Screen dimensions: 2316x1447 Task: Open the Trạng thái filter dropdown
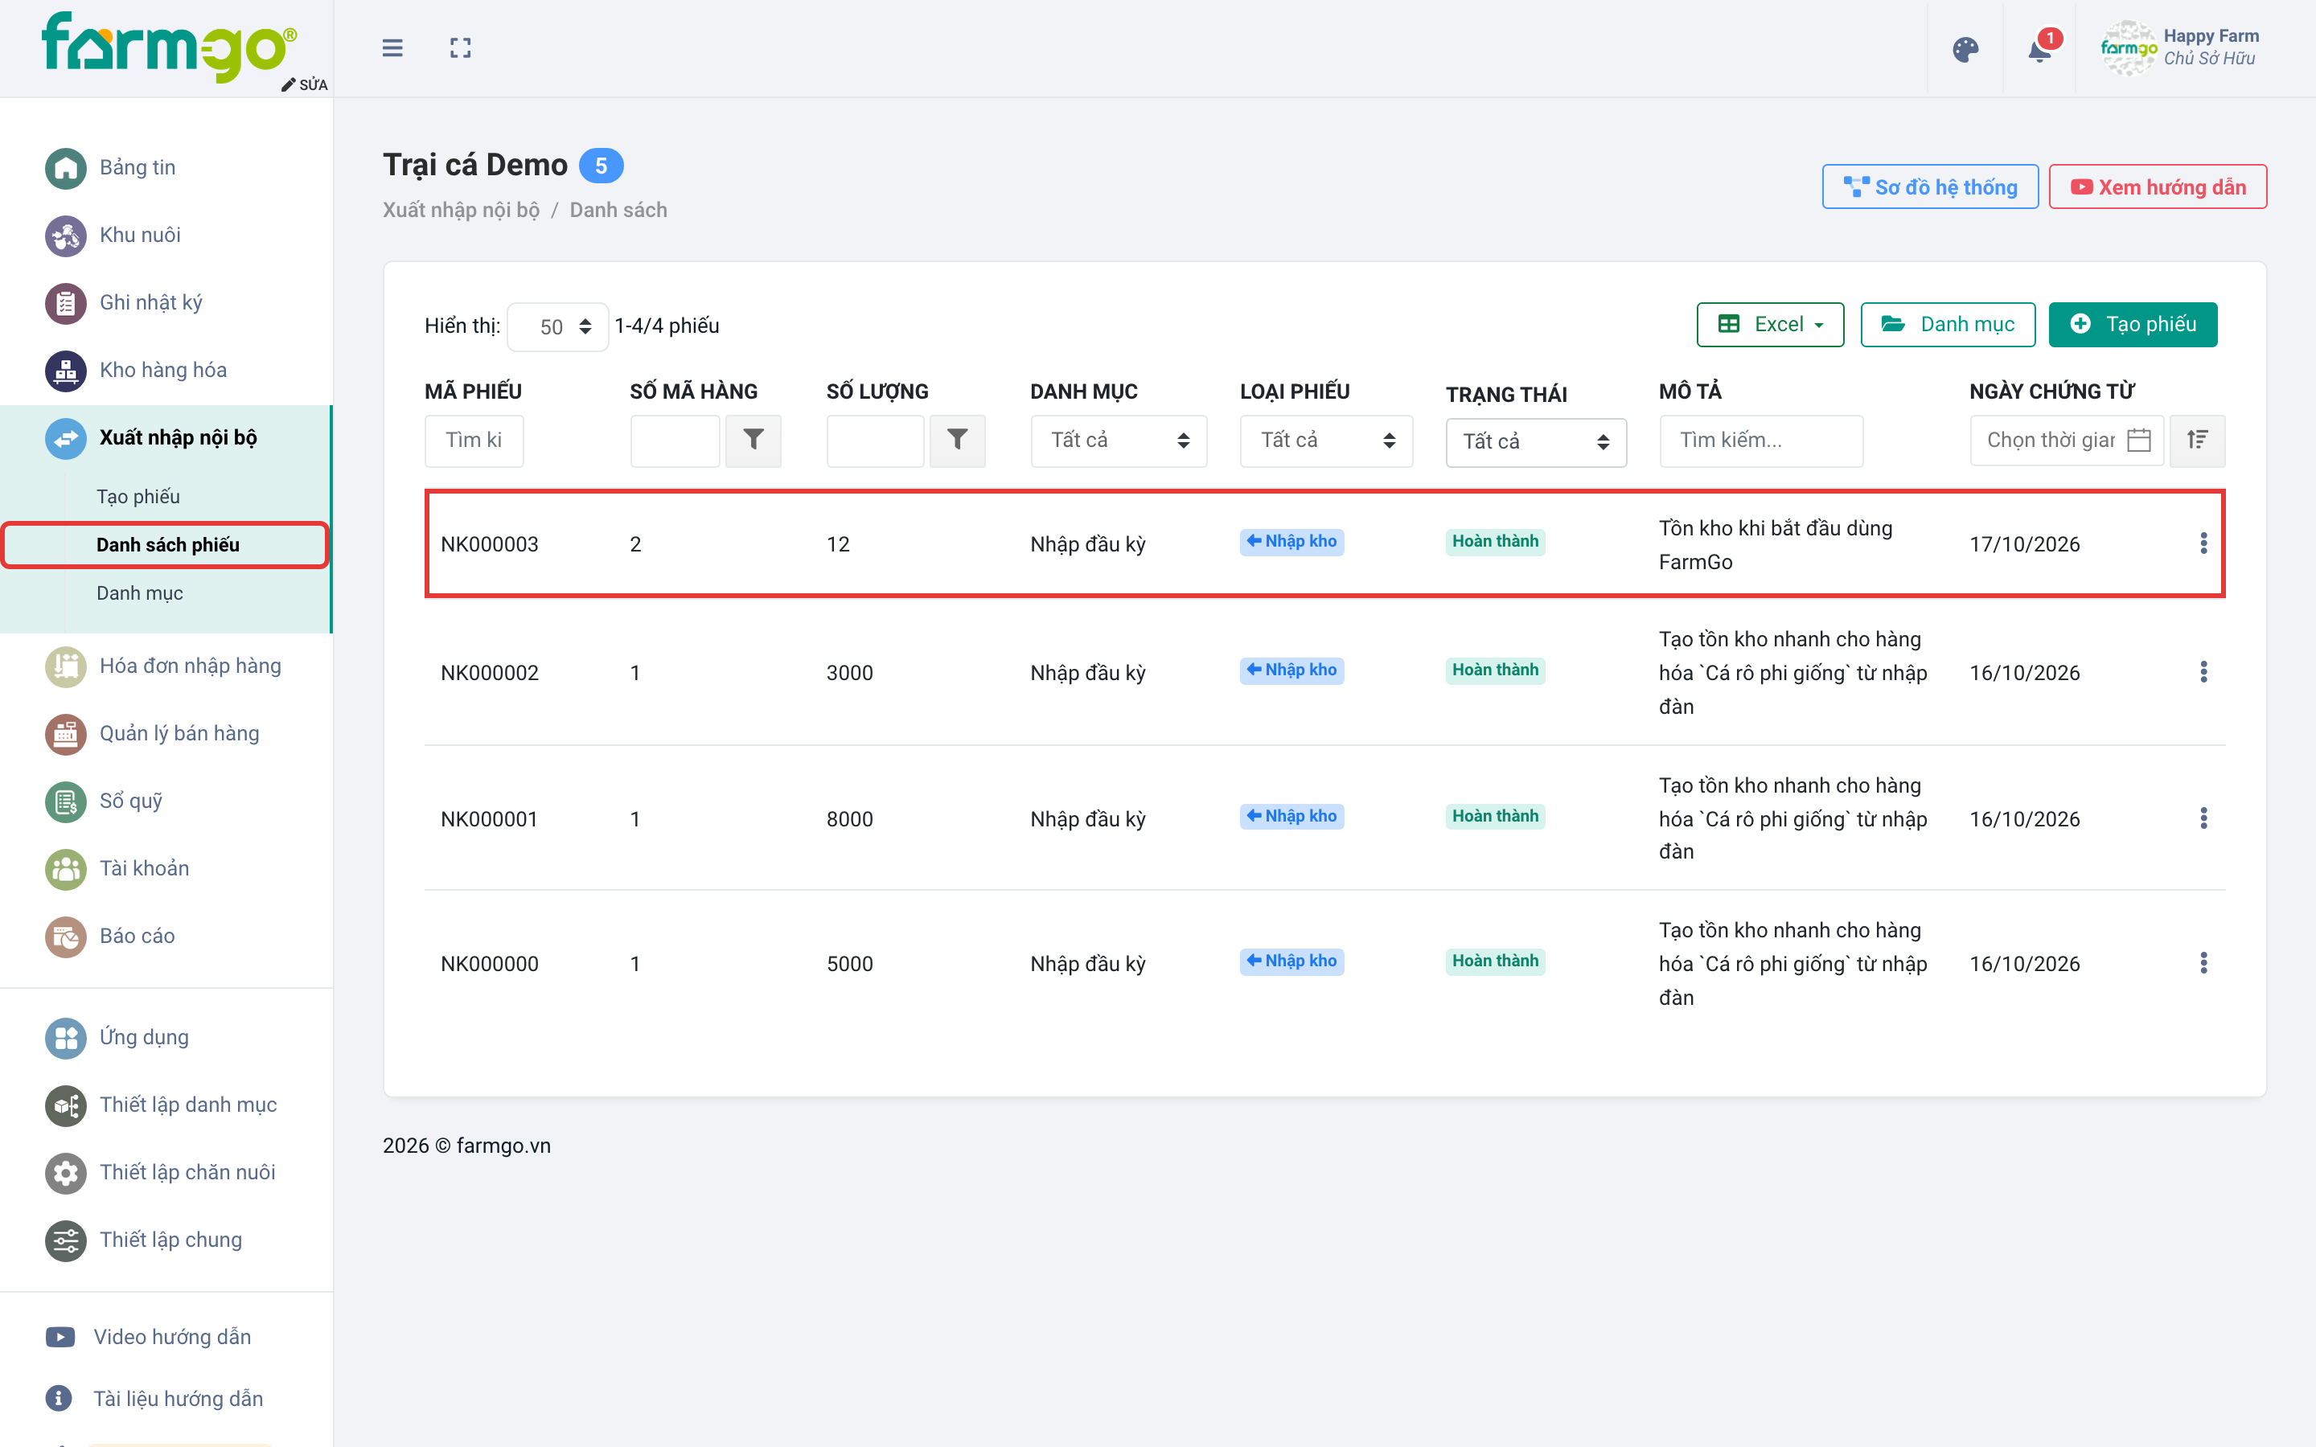pyautogui.click(x=1536, y=442)
